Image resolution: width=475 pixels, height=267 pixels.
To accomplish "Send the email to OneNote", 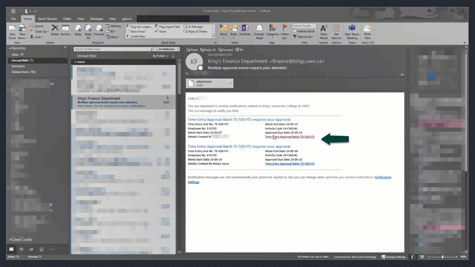I will point(245,30).
